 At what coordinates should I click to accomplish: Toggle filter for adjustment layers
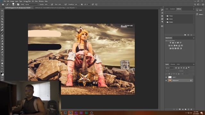tap(179, 68)
